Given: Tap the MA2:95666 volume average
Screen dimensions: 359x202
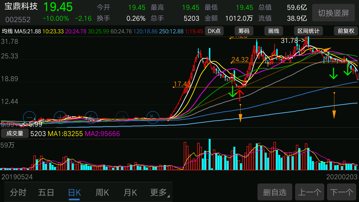Looking at the screenshot, I should tap(102, 134).
